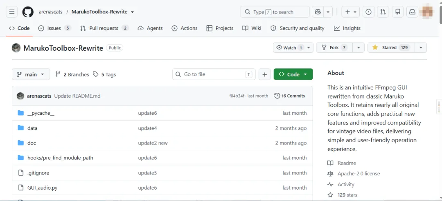Open repositories icon in header

pyautogui.click(x=398, y=12)
